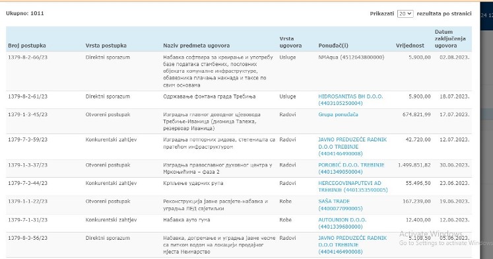493x259 pixels.
Task: Open JAVNO PREDUZEĆE RADNIK link for 1379-7-3-59/23
Action: [352, 146]
